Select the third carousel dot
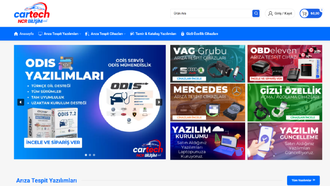This screenshot has height=186, width=330. [x=94, y=155]
